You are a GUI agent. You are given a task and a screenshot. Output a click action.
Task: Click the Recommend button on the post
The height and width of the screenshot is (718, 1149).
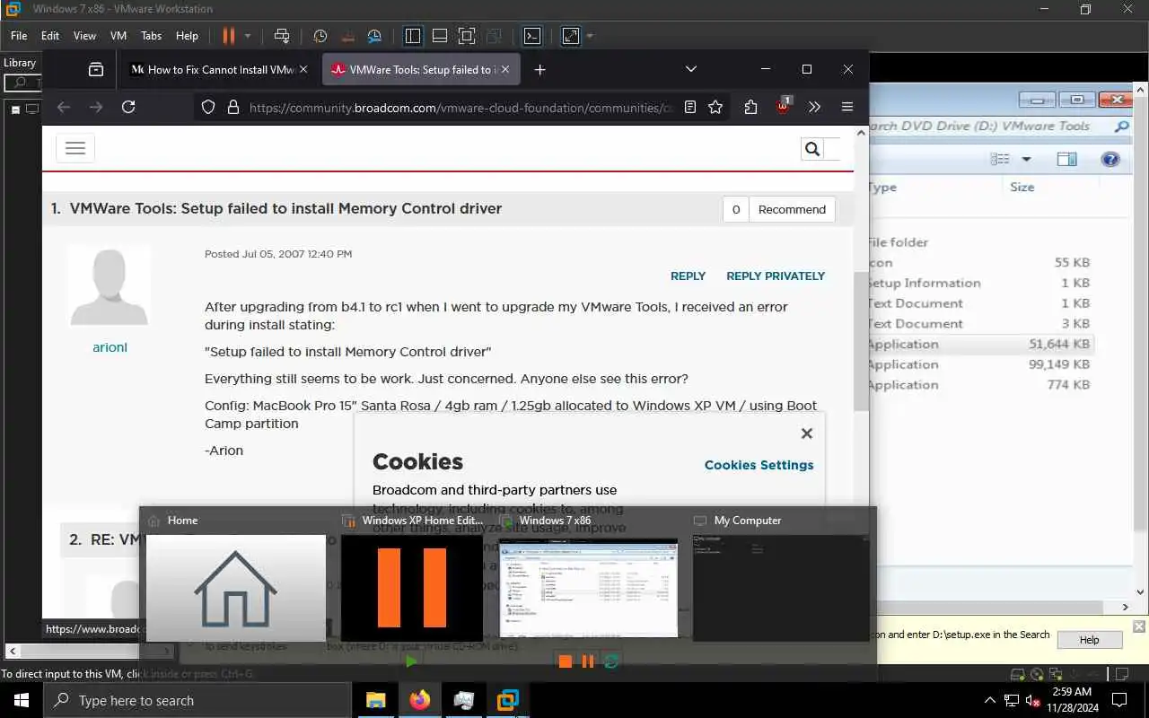click(x=792, y=209)
